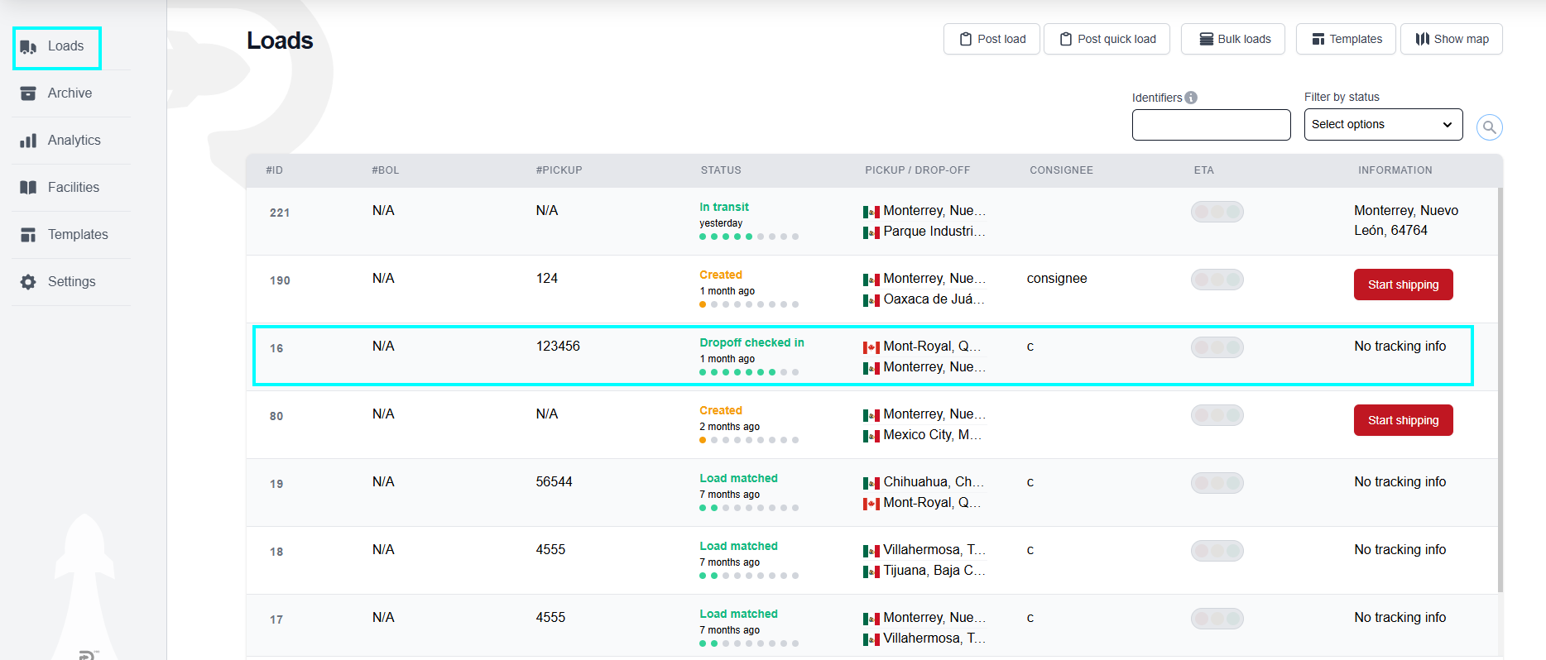Toggle the ETA switch for load 221
Image resolution: width=1546 pixels, height=660 pixels.
1217,212
